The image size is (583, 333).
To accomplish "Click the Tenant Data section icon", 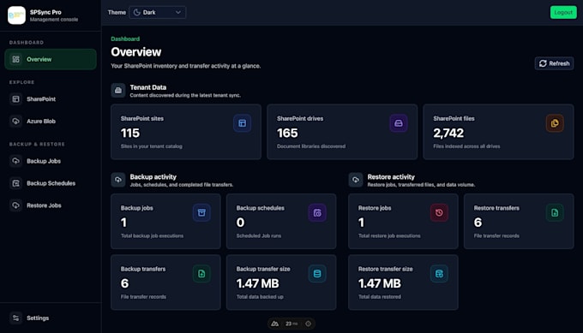I will [x=118, y=90].
